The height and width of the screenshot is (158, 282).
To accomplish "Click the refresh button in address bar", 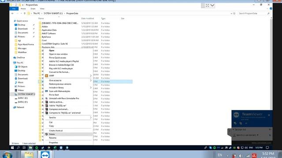I will tap(234, 14).
